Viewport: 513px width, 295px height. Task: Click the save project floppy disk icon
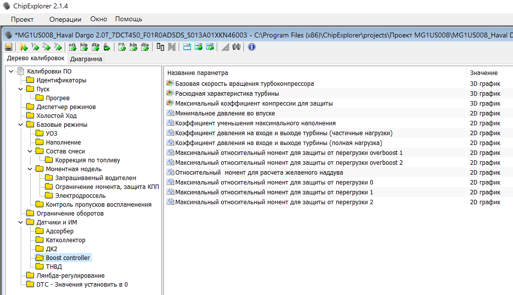click(x=8, y=47)
